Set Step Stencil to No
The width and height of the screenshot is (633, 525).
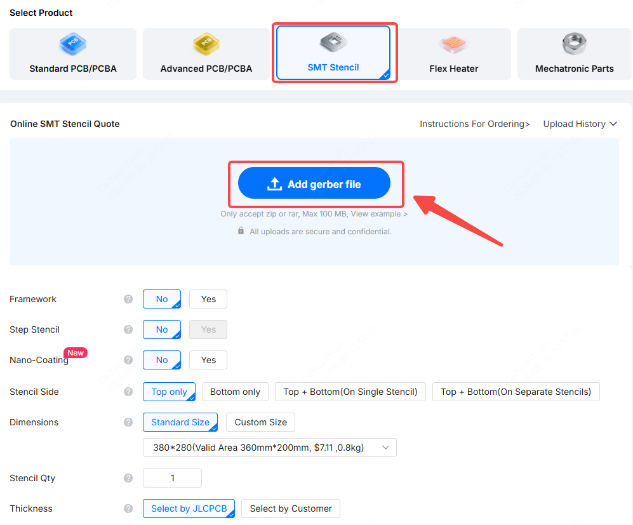click(162, 329)
